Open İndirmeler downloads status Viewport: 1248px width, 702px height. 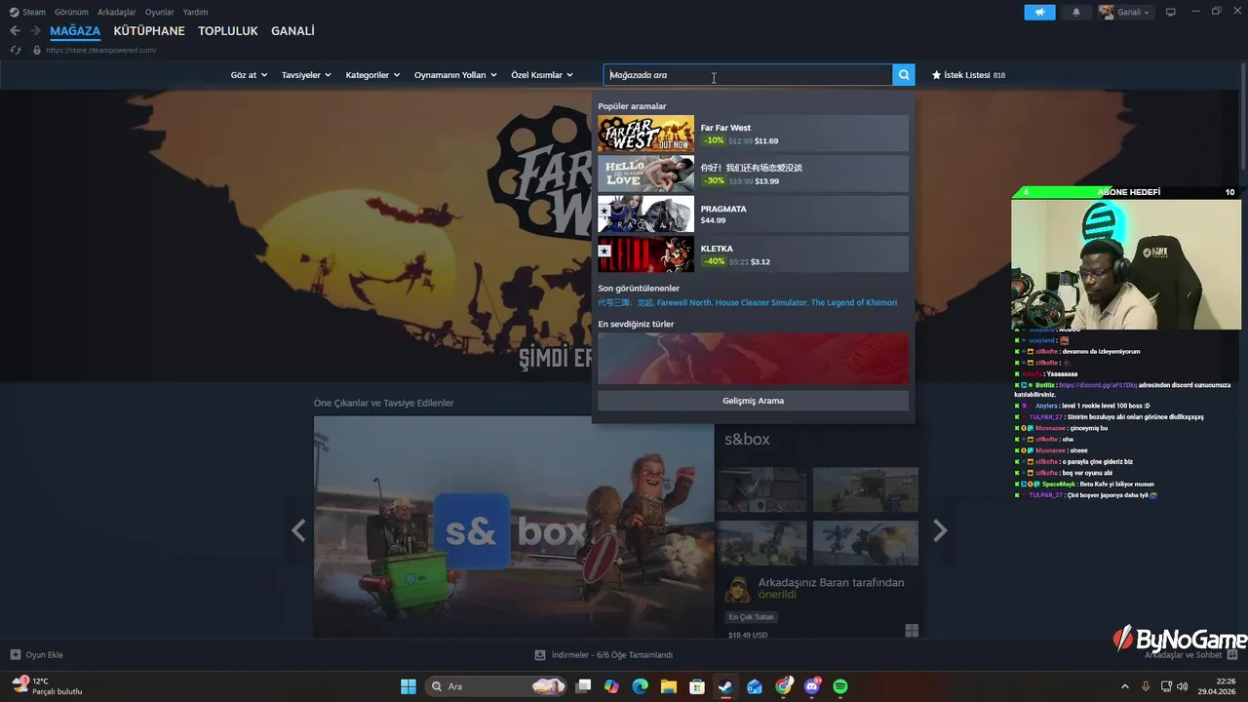tap(604, 655)
